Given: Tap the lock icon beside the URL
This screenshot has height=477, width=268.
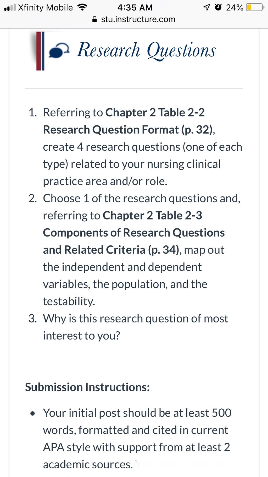Looking at the screenshot, I should 95,19.
